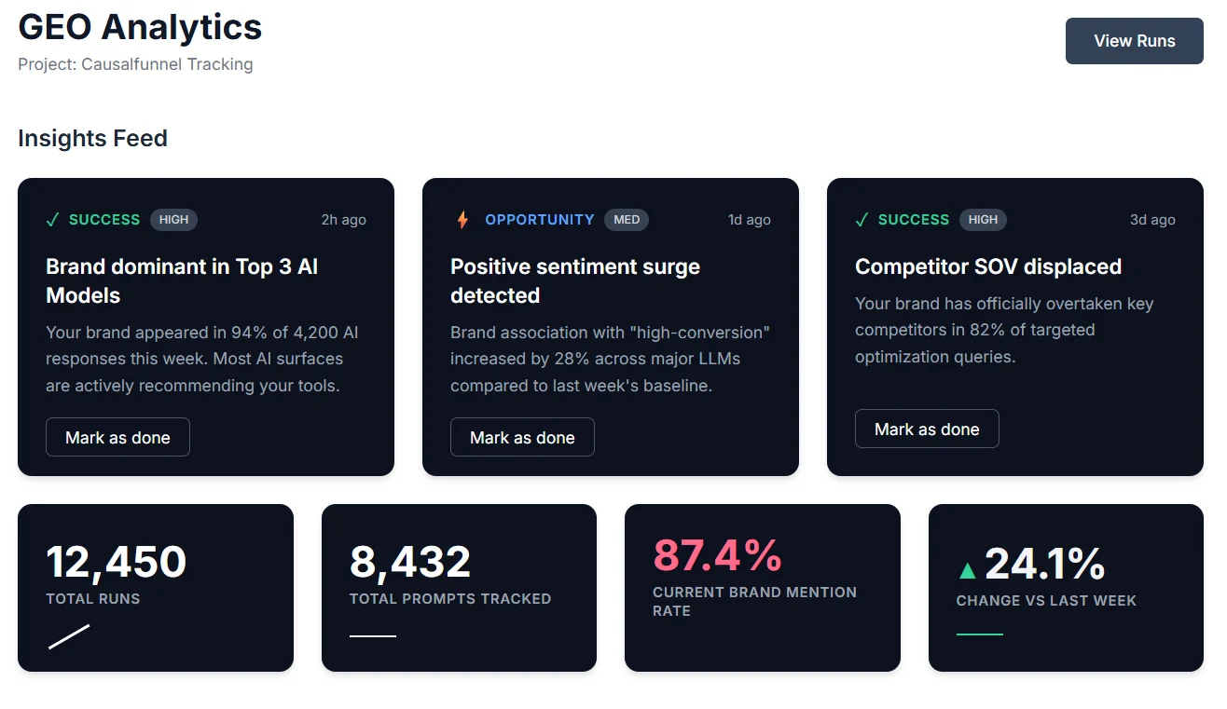Screen dimensions: 1227x709
Task: Mark Brand dominant insight as done
Action: (117, 437)
